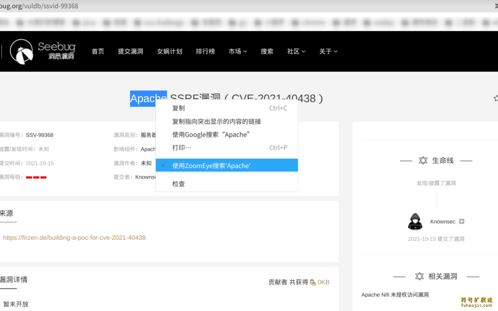Screen dimensions: 498x311
Task: Click the KB coin icon
Action: pyautogui.click(x=313, y=282)
